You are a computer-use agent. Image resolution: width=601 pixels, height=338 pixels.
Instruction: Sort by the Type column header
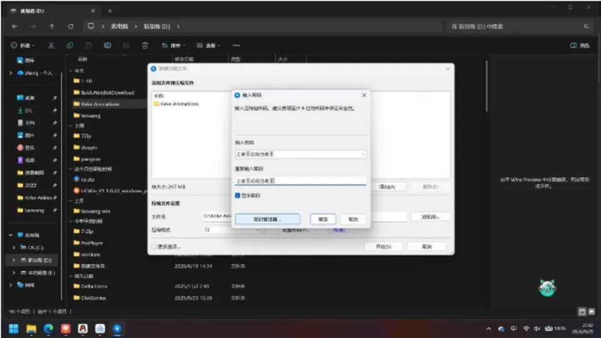[235, 59]
